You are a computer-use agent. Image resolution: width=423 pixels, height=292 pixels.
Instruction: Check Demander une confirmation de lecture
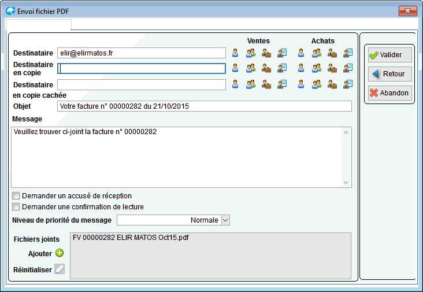pos(16,207)
